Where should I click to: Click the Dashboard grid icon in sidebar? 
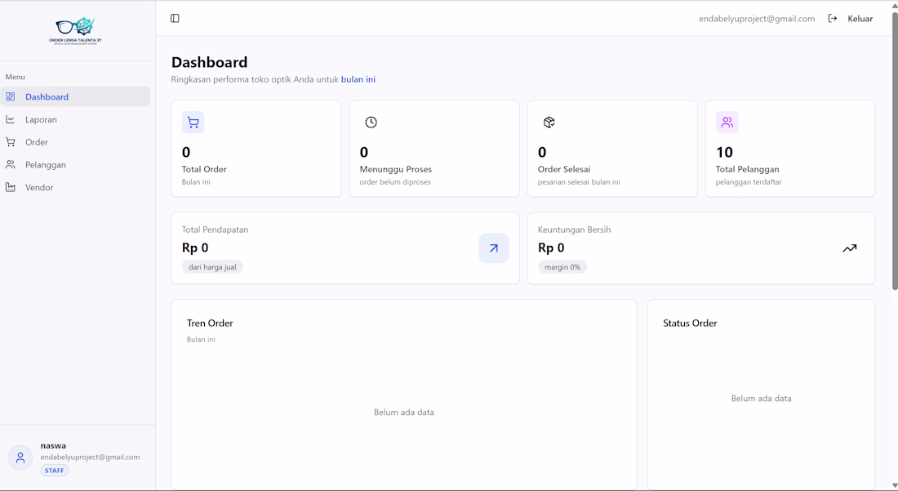11,96
